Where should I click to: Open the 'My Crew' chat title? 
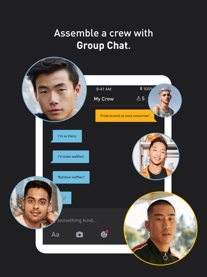click(104, 99)
